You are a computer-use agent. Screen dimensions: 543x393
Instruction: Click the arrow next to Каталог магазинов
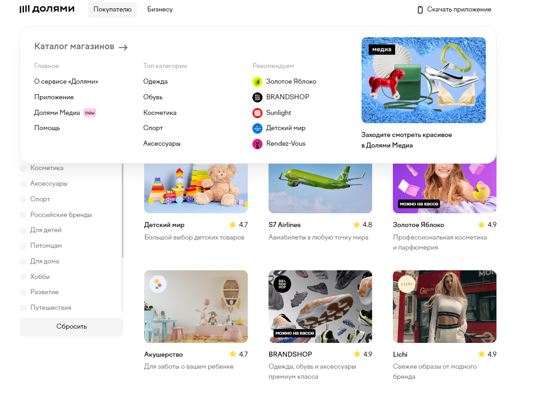tap(123, 47)
